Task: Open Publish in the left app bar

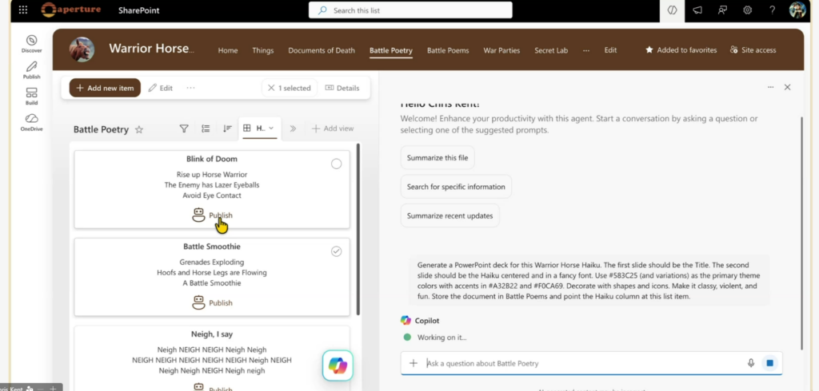Action: [31, 70]
